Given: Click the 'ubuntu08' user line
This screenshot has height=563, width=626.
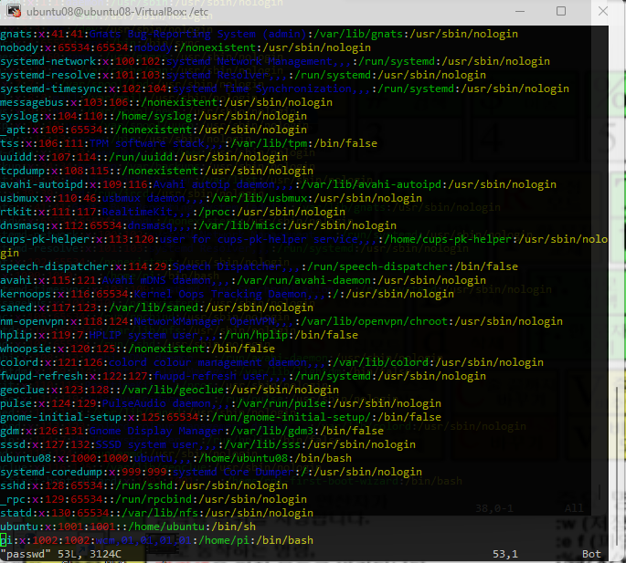Looking at the screenshot, I should [x=175, y=458].
